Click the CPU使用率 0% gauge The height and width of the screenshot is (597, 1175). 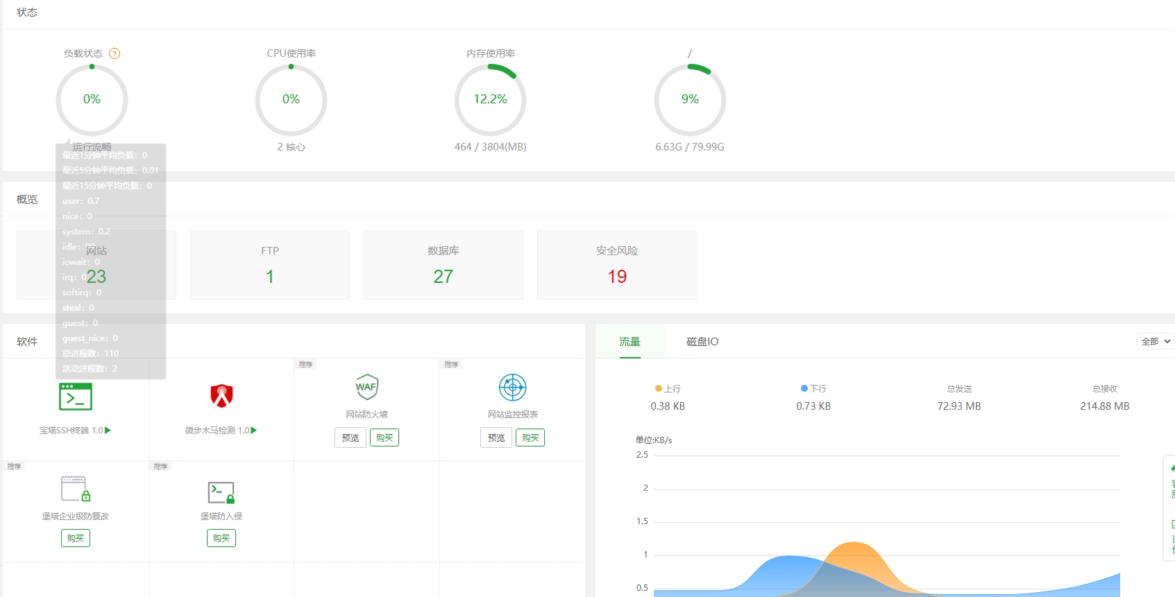(291, 100)
